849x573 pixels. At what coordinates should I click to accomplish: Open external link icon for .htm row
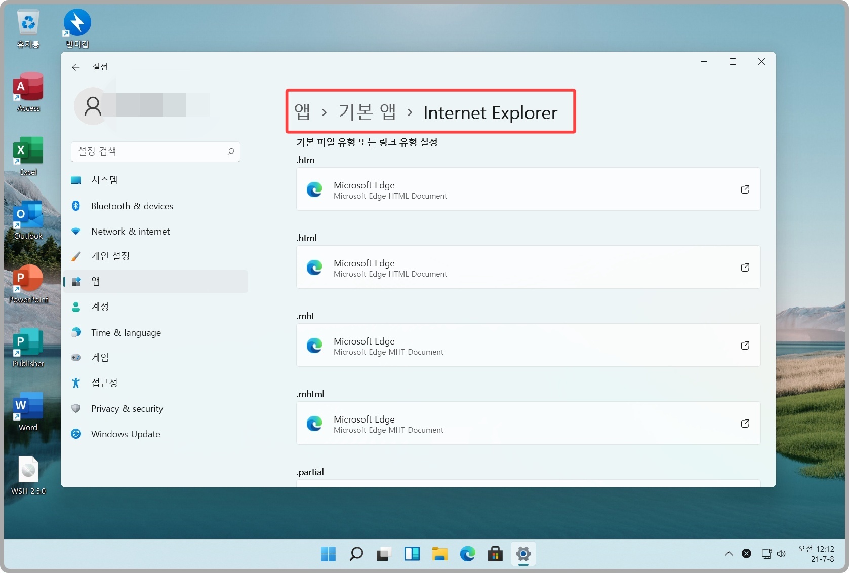pyautogui.click(x=745, y=189)
